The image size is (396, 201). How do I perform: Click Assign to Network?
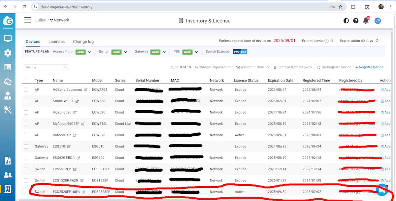click(x=253, y=67)
